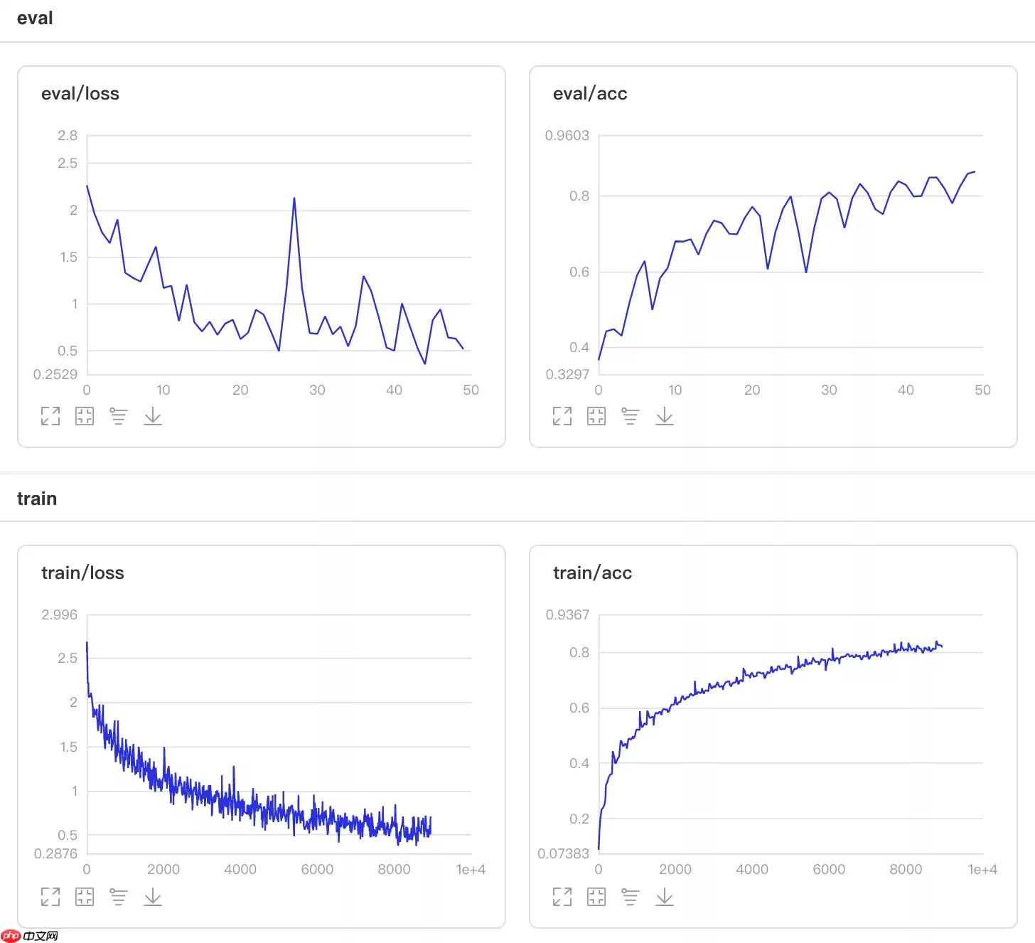Viewport: 1035px width, 943px height.
Task: Open the php中文网 watermark logo link
Action: [30, 935]
